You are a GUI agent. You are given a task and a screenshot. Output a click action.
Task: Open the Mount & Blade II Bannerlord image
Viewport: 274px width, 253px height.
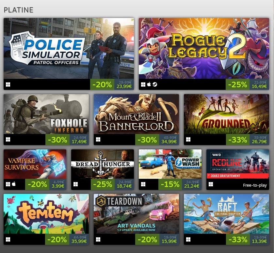136,114
